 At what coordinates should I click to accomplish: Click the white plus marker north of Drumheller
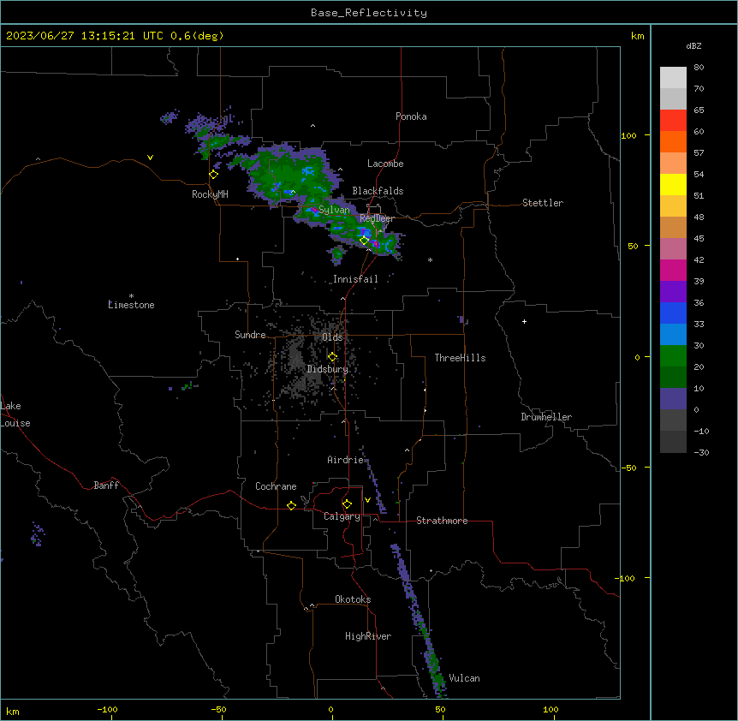(x=524, y=321)
